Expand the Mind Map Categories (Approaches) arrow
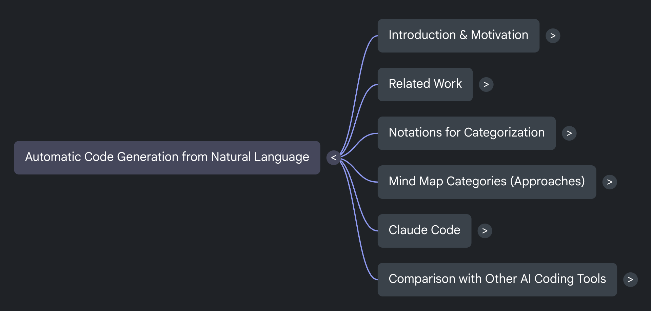Screen dimensions: 651x311 click(609, 182)
